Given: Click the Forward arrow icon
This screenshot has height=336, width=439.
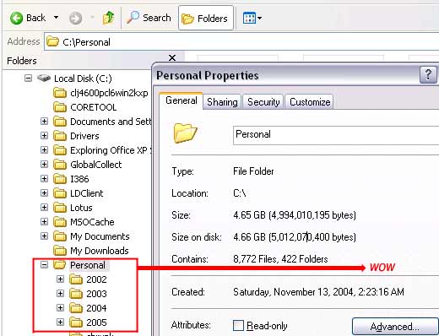Looking at the screenshot, I should pyautogui.click(x=75, y=19).
